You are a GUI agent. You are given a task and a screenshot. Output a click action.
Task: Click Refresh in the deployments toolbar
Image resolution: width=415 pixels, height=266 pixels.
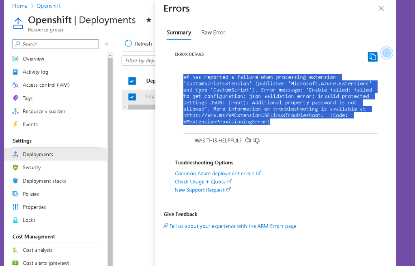click(143, 44)
